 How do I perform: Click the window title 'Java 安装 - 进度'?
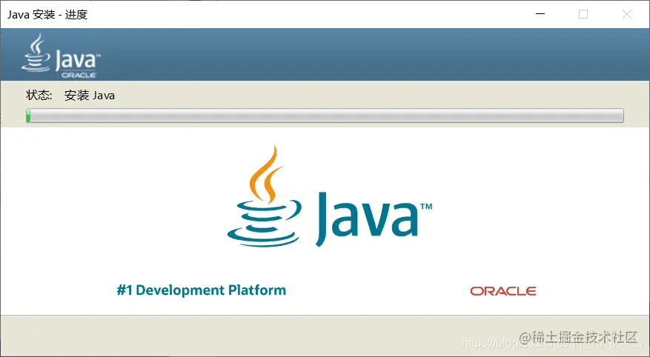point(47,15)
